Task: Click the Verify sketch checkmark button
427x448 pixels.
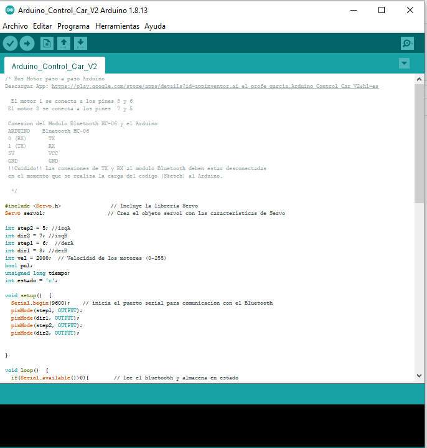Action: click(11, 44)
